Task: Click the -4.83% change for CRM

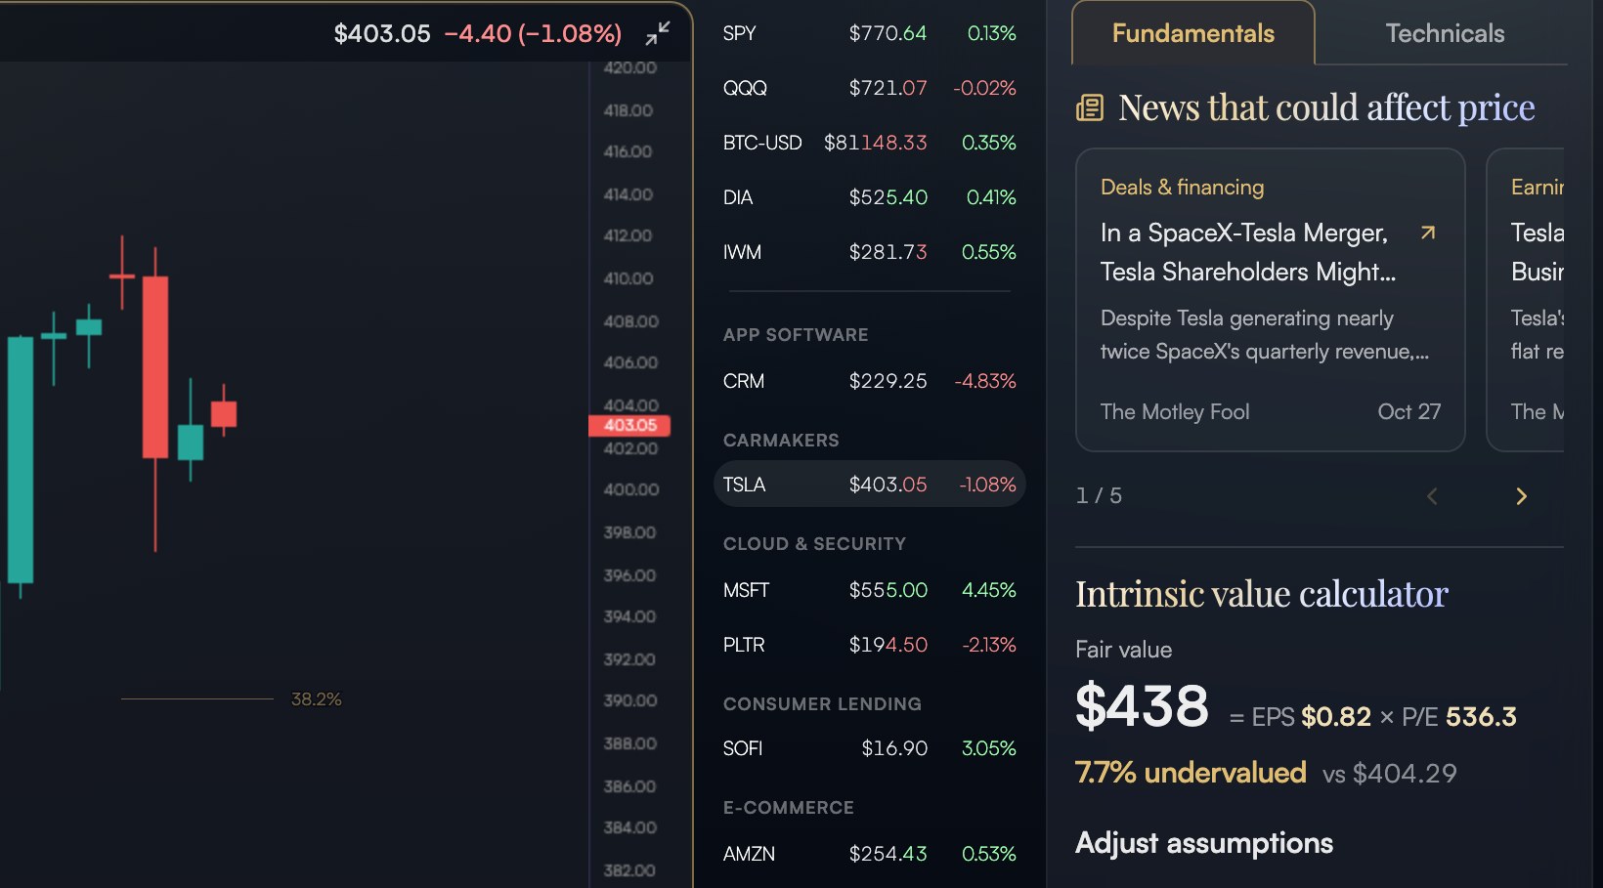Action: [985, 381]
